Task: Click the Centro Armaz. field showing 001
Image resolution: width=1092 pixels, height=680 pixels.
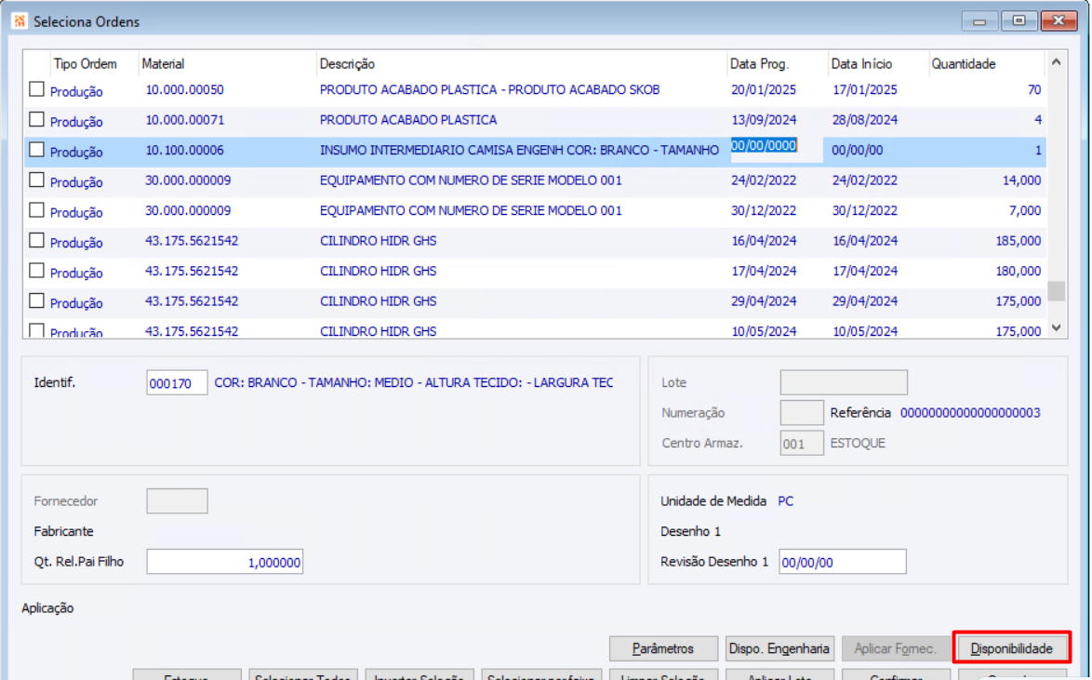Action: pos(802,443)
